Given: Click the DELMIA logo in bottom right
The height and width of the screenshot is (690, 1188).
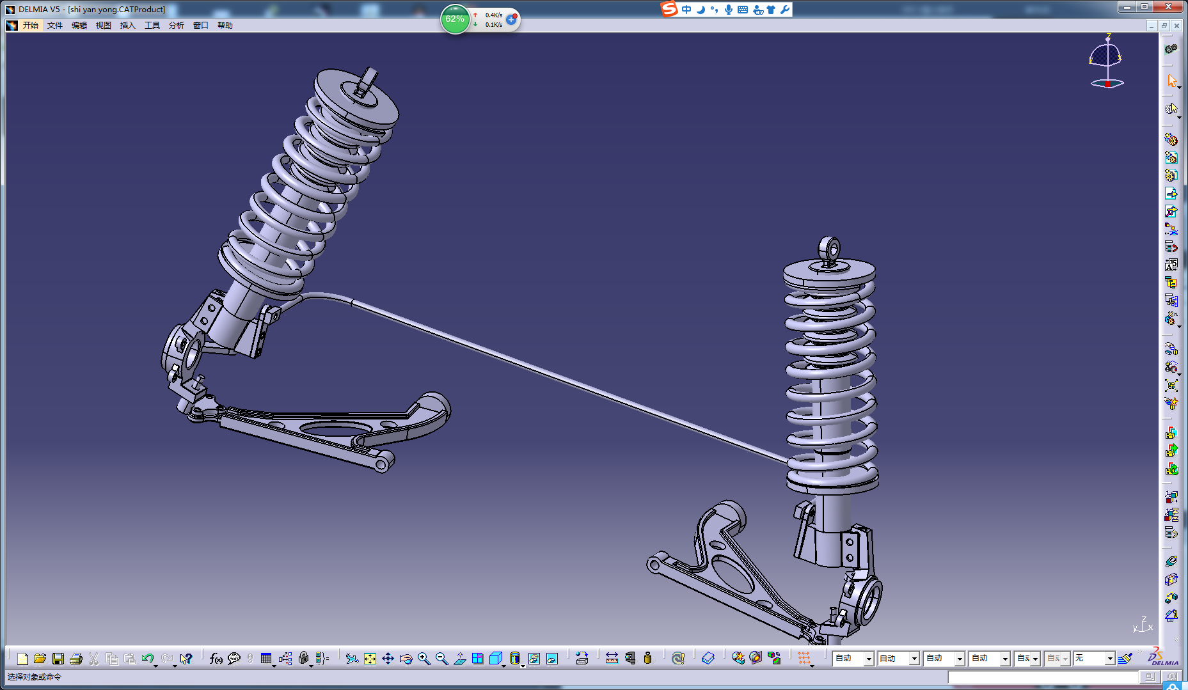Looking at the screenshot, I should point(1163,657).
